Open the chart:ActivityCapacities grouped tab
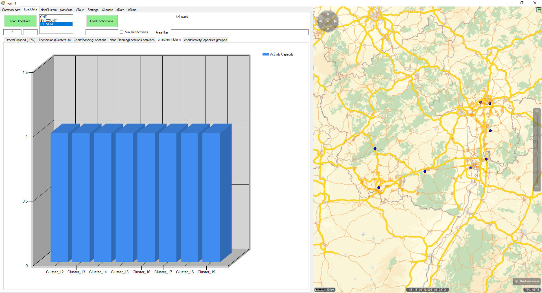 click(x=206, y=40)
